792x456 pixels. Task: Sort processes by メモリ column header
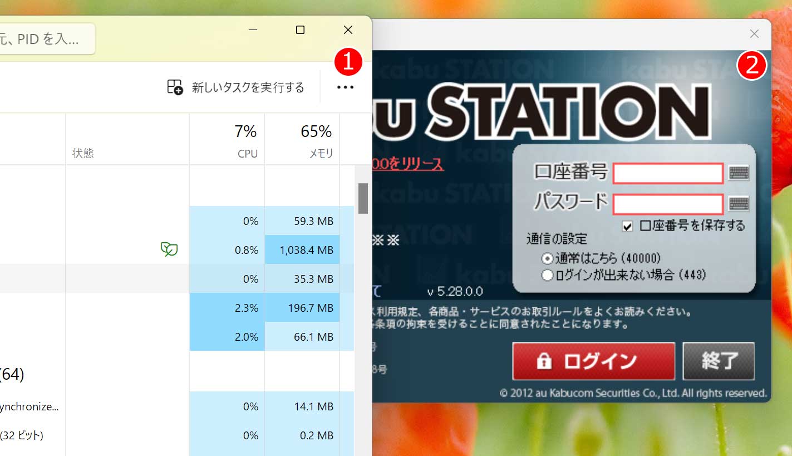point(302,139)
